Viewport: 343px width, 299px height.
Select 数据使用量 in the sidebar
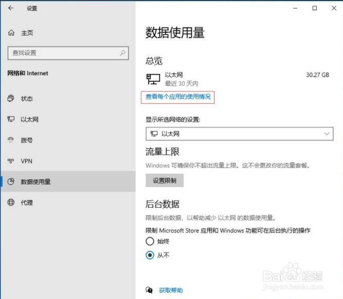click(x=68, y=182)
